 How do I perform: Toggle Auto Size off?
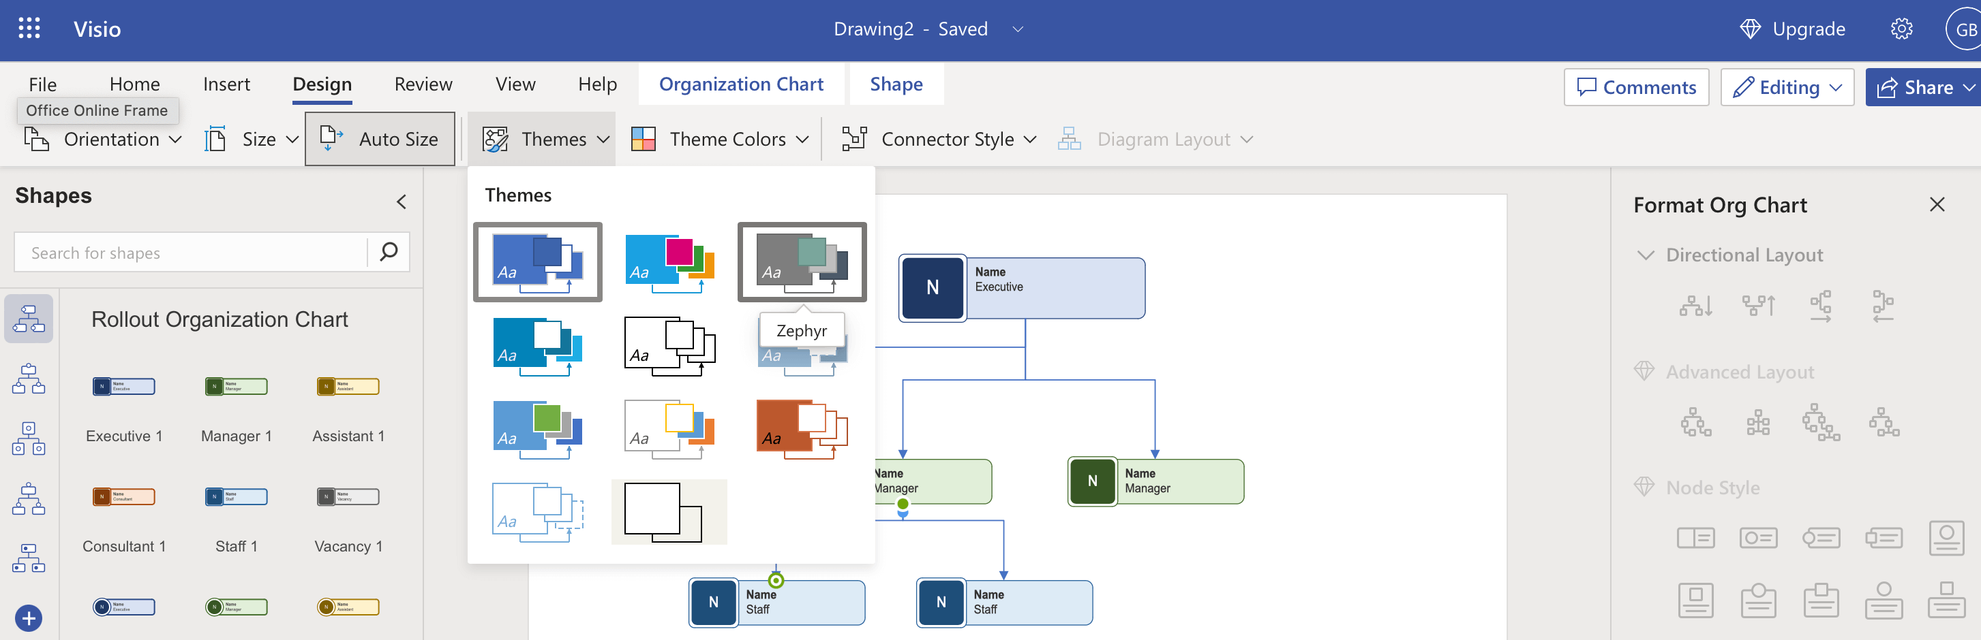[x=380, y=138]
